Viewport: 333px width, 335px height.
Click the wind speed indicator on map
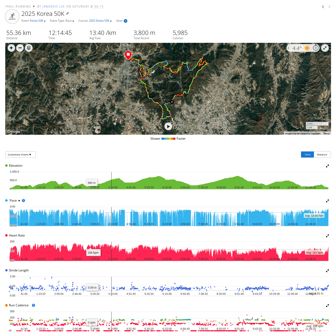[316, 48]
